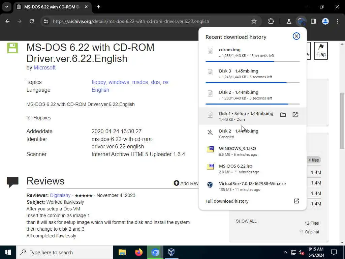Open the tab search dropdown arrow

click(x=7, y=7)
